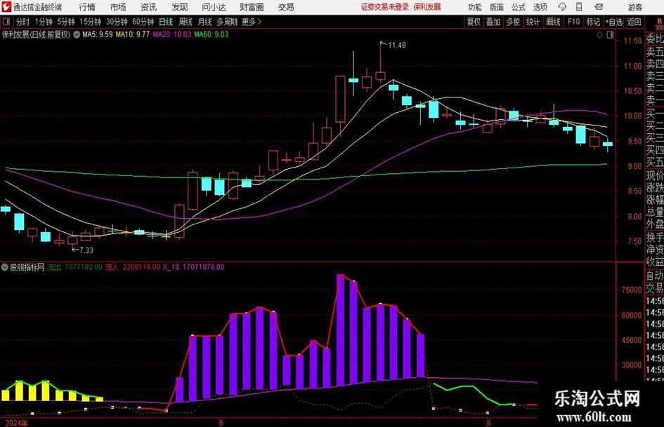Open the 多周期 multi-period view

tap(227, 22)
